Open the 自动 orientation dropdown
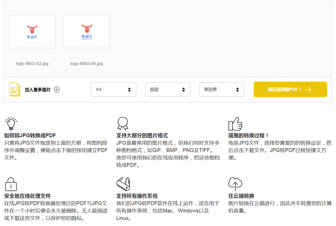This screenshot has width=336, height=226. tap(168, 90)
